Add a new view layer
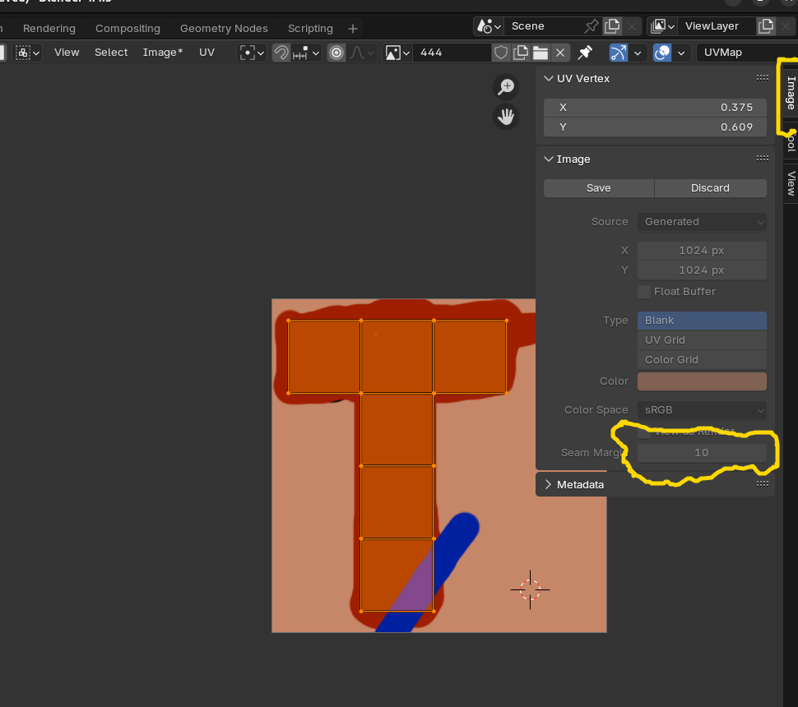The image size is (798, 707). [x=766, y=26]
